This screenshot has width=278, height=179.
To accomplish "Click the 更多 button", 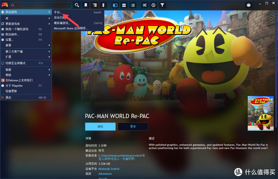I will [x=133, y=127].
